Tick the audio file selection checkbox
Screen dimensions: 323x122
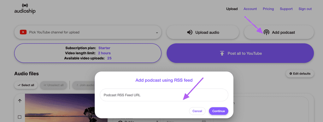pyautogui.click(x=20, y=117)
